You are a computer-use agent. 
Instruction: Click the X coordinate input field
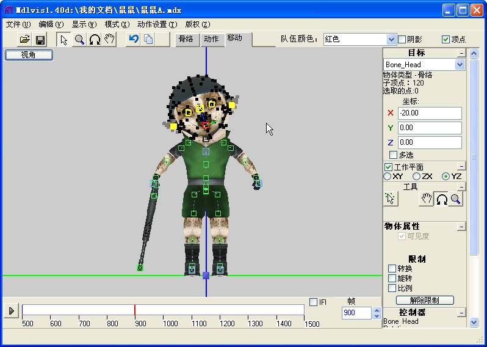click(430, 113)
